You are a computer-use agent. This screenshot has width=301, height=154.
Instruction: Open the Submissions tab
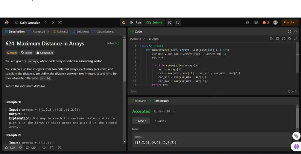[103, 32]
